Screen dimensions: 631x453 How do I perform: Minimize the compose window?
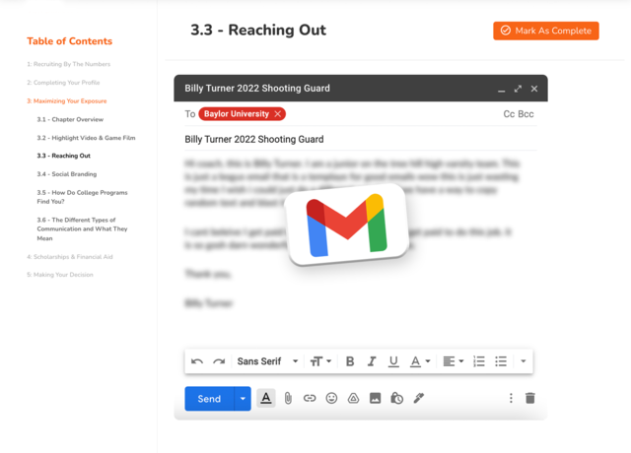pos(501,90)
